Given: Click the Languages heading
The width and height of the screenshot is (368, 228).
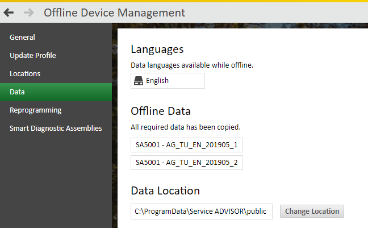Looking at the screenshot, I should (x=157, y=49).
